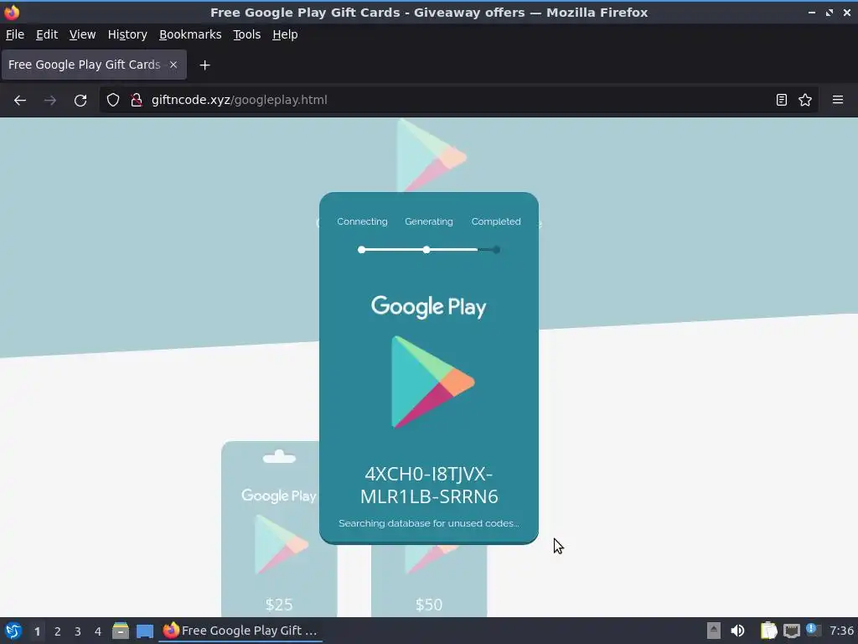Open the History menu
Viewport: 858px width, 644px height.
pos(127,34)
